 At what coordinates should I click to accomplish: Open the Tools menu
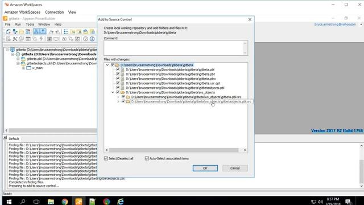(30, 24)
